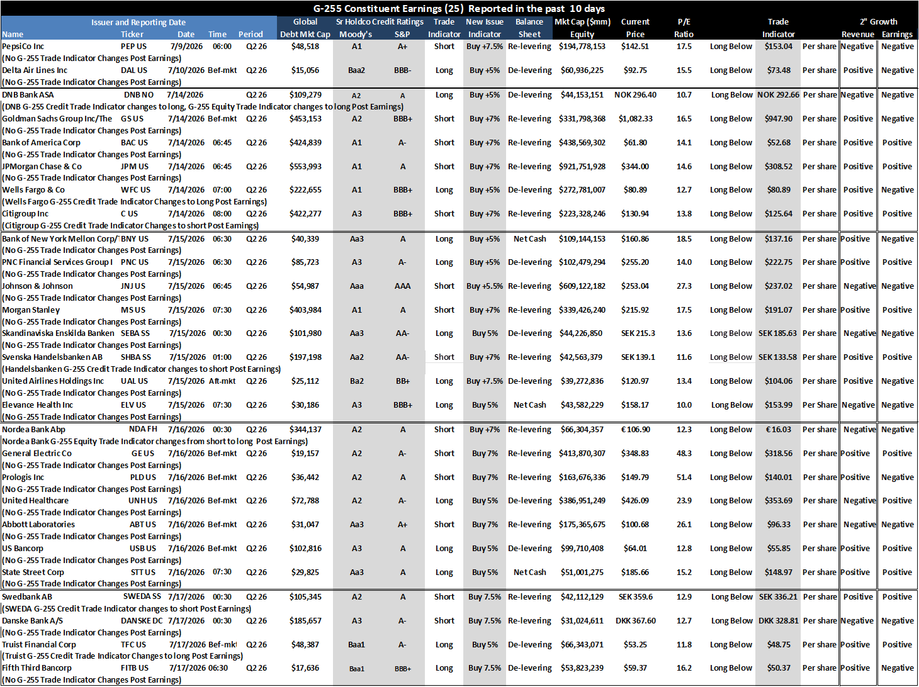Select the DNB Bank ASA row name
This screenshot has height=687, width=919.
[28, 95]
